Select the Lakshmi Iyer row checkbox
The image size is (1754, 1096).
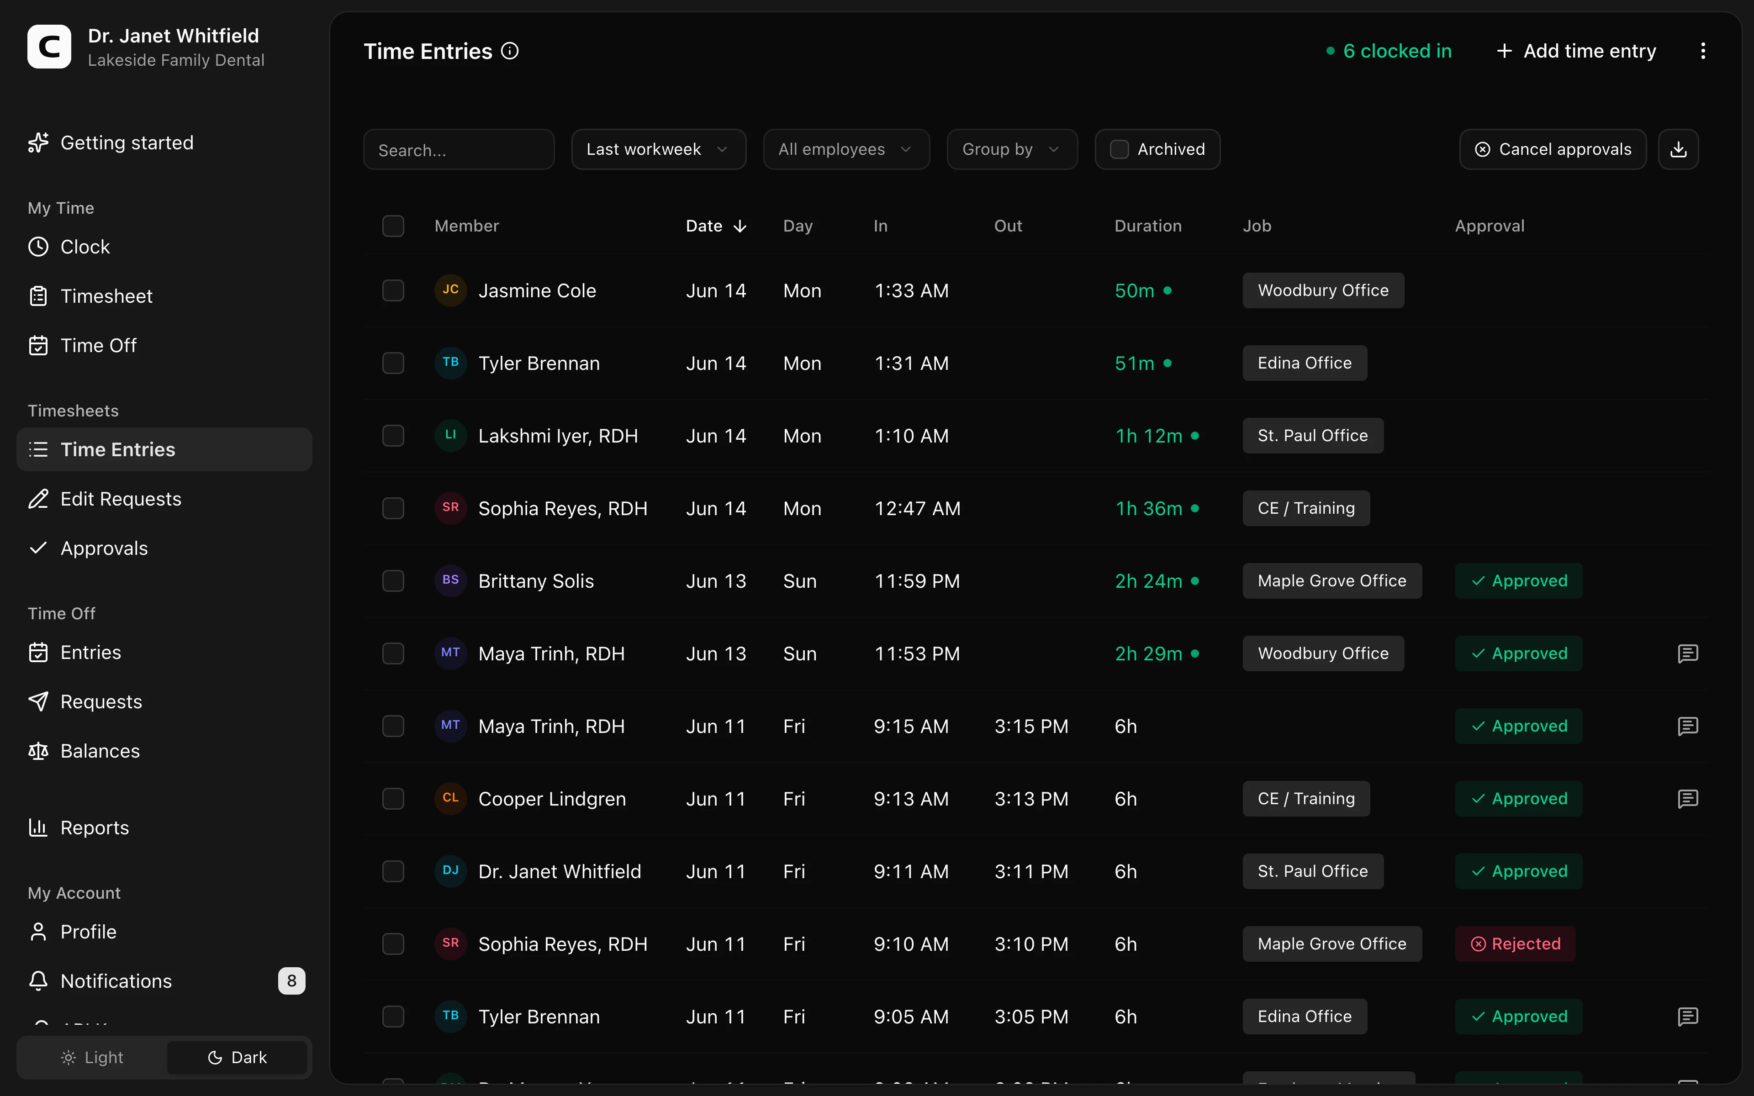pyautogui.click(x=394, y=436)
